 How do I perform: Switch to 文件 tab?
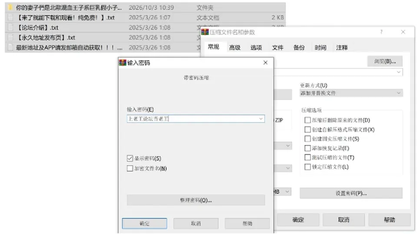pyautogui.click(x=278, y=48)
